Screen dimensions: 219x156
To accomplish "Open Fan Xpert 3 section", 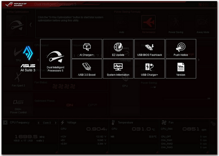I will point(18,79).
